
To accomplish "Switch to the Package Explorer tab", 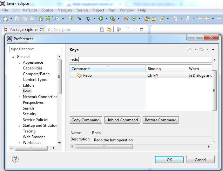I will coord(24,30).
